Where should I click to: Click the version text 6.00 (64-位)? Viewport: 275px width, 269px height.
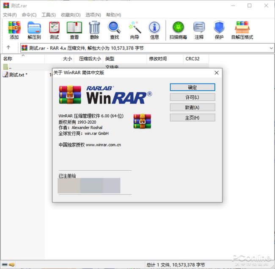coord(112,116)
